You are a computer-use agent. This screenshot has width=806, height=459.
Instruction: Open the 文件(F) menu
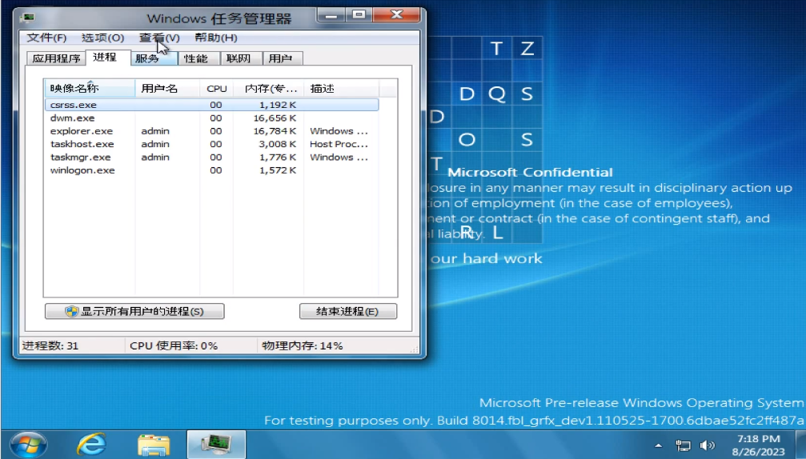click(46, 38)
